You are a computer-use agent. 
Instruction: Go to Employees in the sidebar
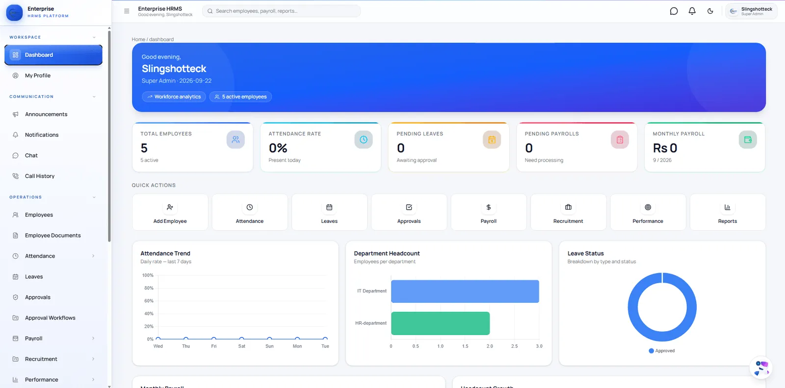click(53, 215)
